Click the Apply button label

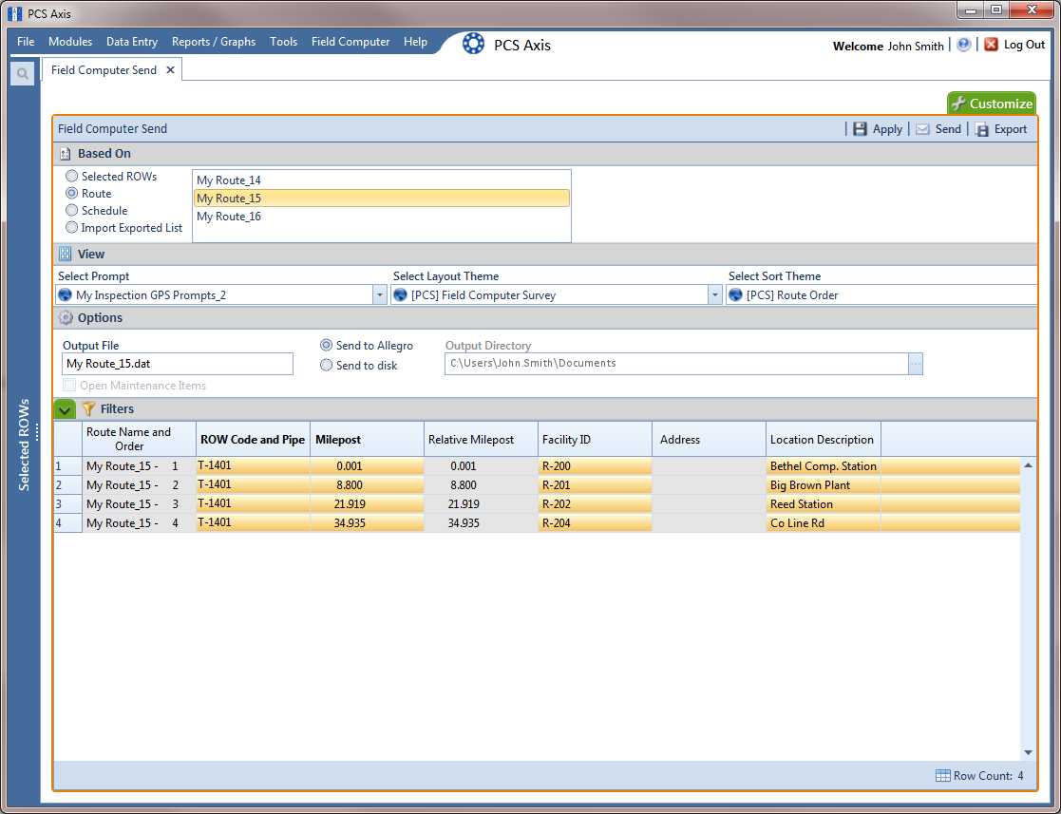(887, 129)
